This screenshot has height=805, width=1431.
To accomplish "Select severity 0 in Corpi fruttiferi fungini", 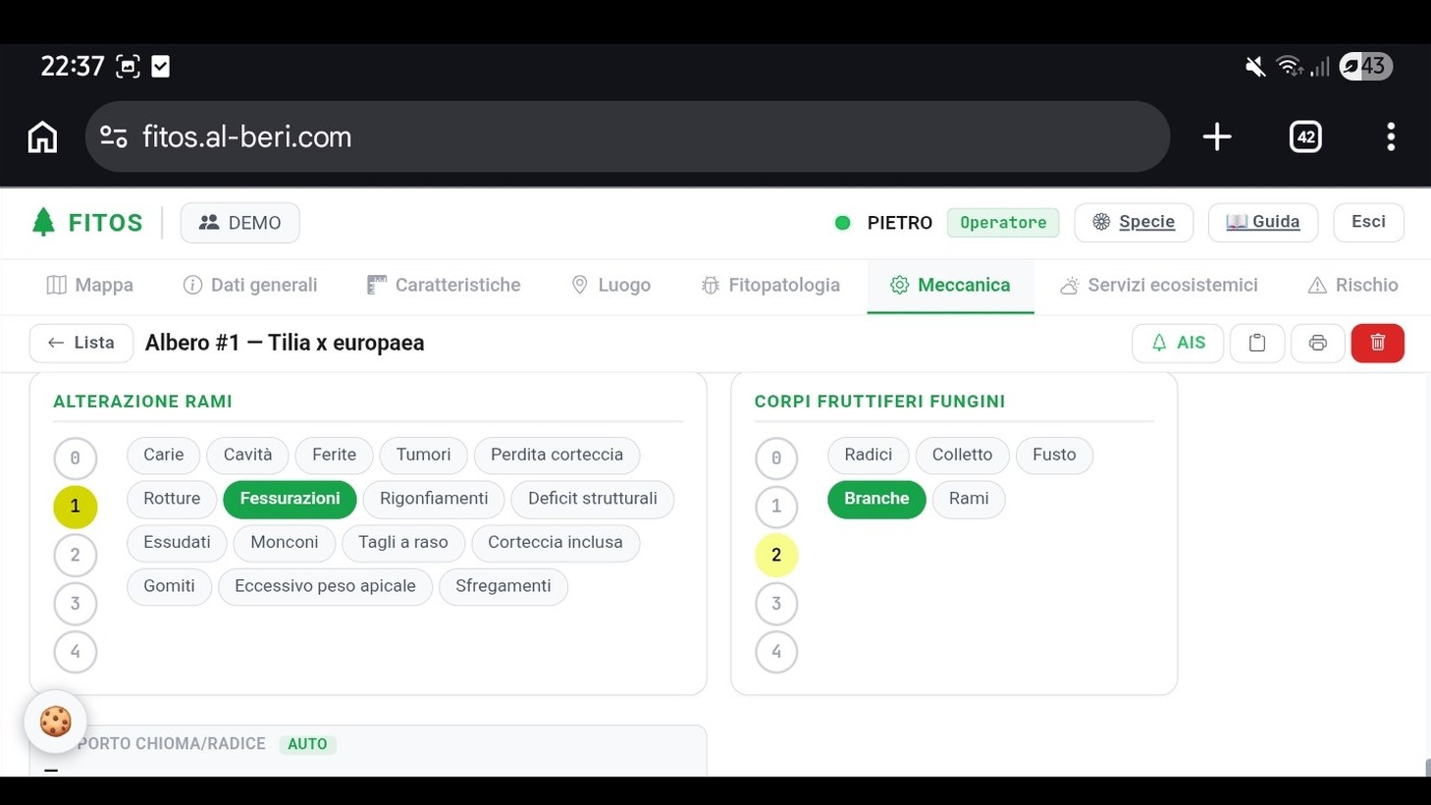I will [x=776, y=457].
